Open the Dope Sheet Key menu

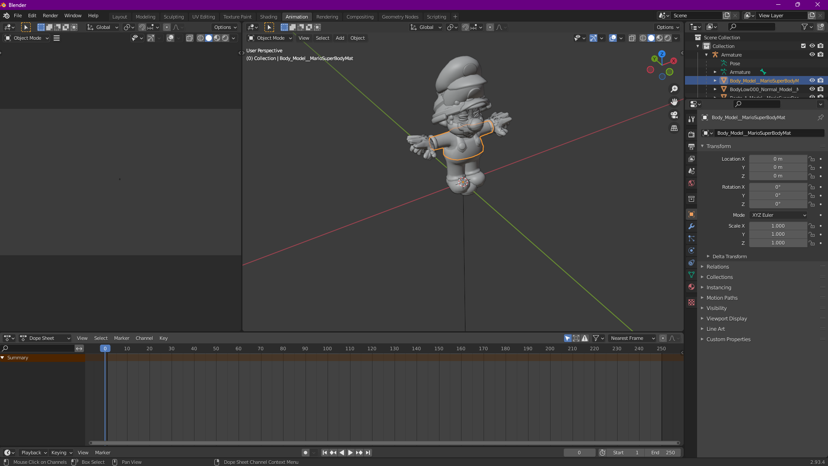[x=163, y=338]
